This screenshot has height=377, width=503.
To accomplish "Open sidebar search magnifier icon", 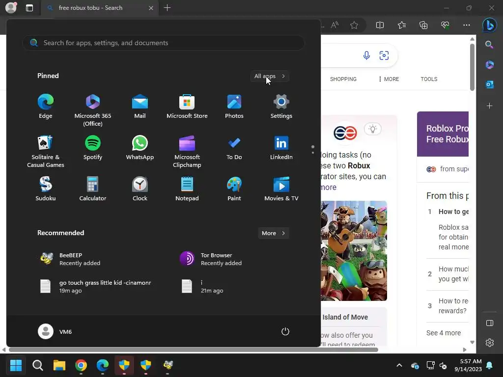I will [489, 45].
